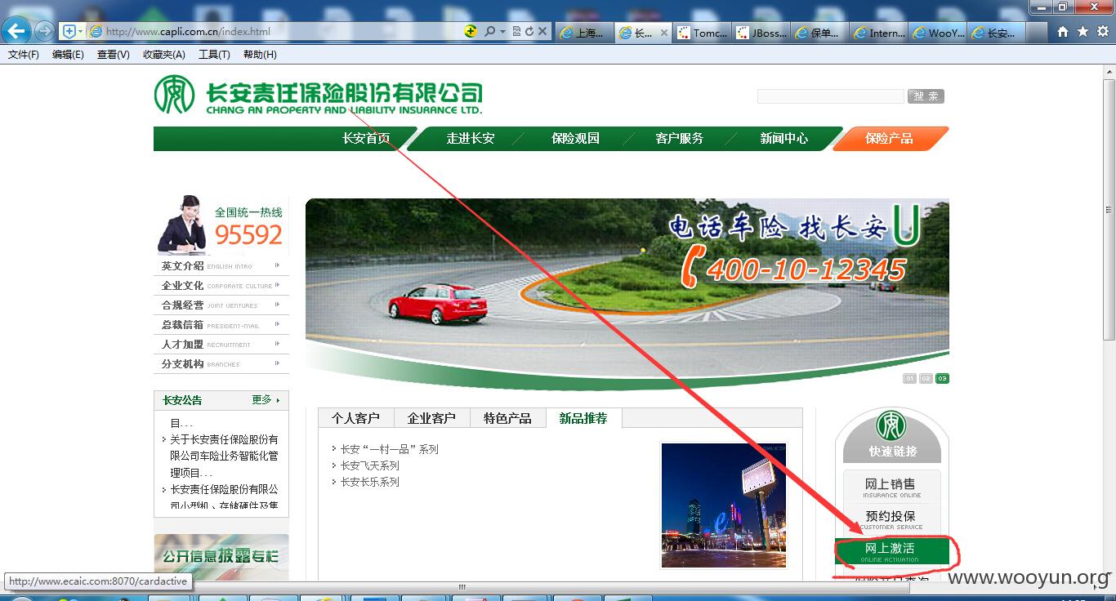This screenshot has width=1116, height=601.
Task: Open 企业文化 Corporate Culture sidebar link
Action: click(221, 286)
